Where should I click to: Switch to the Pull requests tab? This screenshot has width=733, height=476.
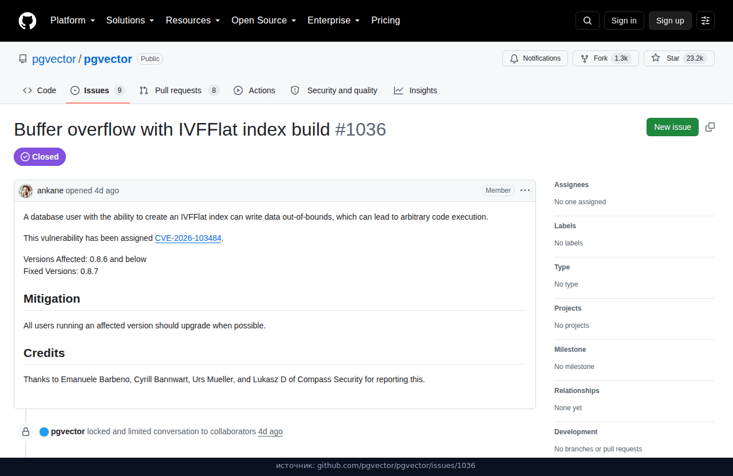tap(179, 90)
